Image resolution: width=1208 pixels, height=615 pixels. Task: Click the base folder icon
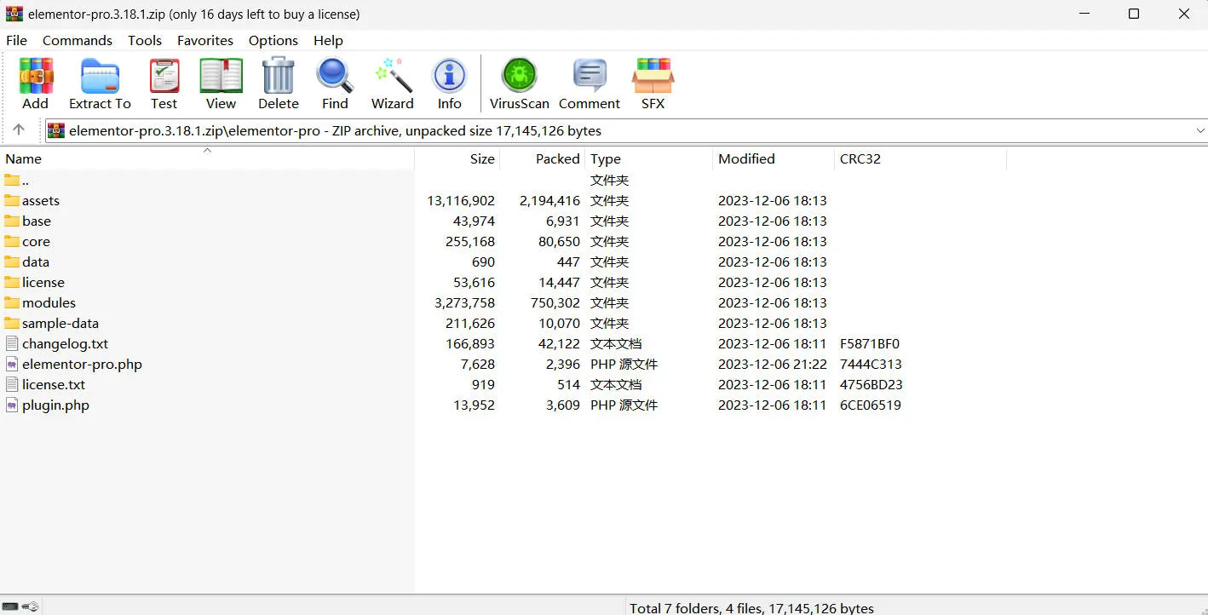click(x=12, y=221)
